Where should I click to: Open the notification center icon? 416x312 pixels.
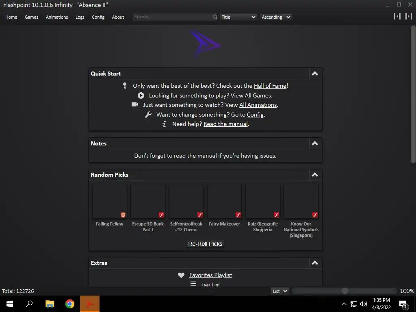point(403,304)
